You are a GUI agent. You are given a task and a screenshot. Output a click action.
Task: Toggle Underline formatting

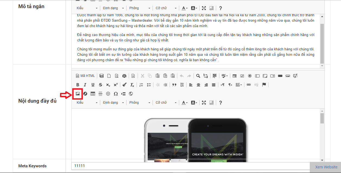pyautogui.click(x=93, y=85)
